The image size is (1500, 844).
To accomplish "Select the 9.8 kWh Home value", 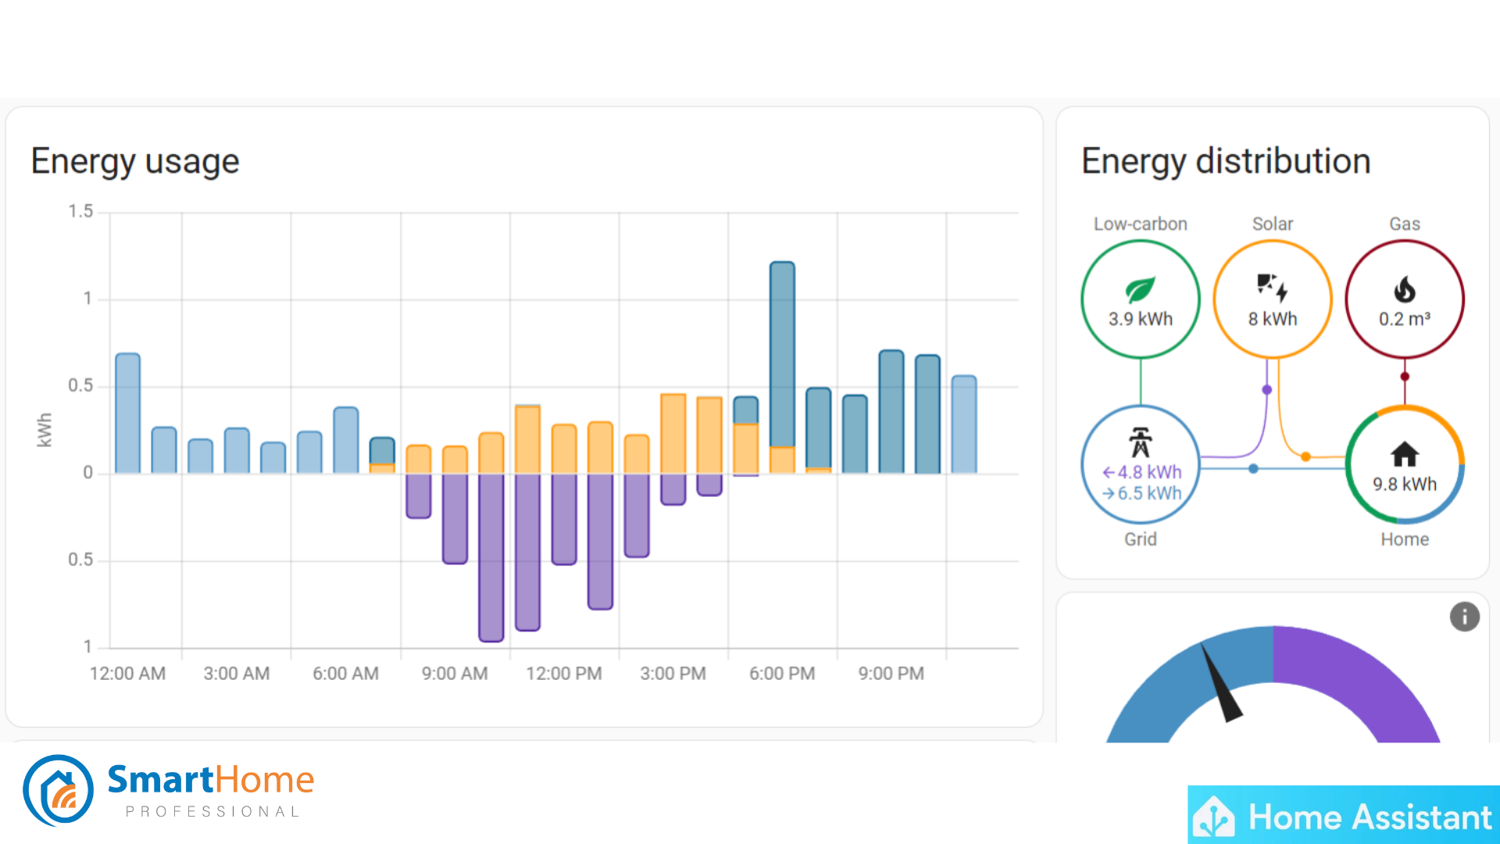I will point(1404,485).
